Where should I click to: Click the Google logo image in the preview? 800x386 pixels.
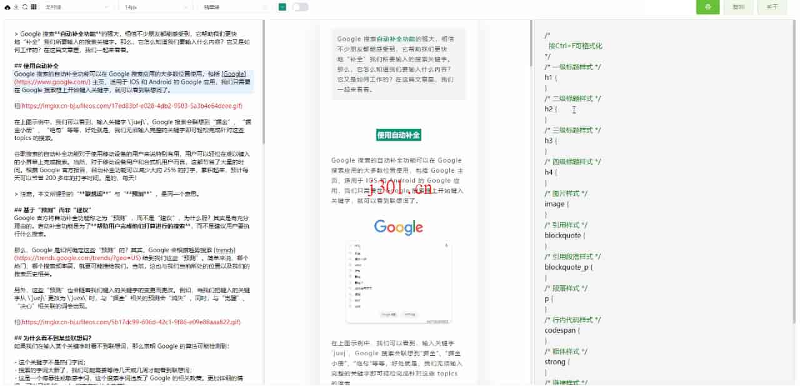click(397, 227)
